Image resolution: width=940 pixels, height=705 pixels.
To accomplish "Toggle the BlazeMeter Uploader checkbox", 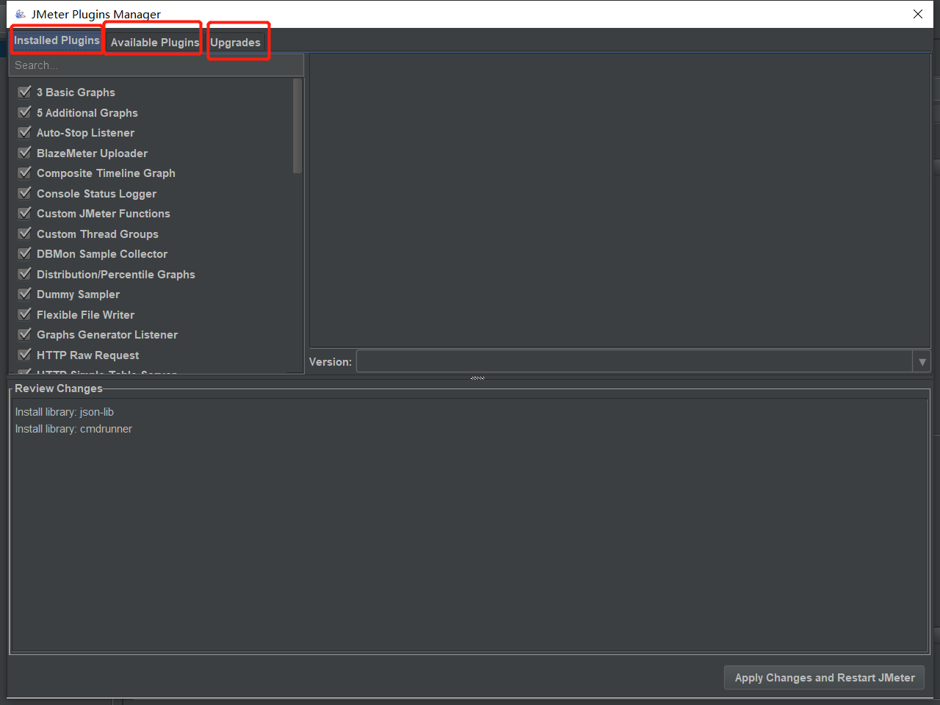I will (24, 153).
